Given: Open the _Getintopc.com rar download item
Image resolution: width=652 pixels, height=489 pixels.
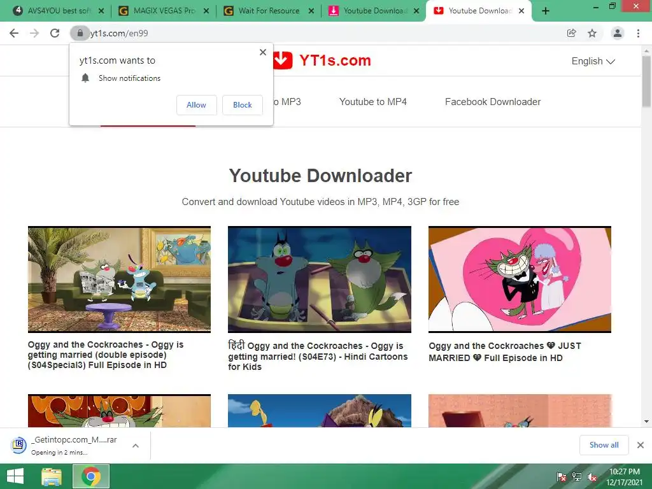Looking at the screenshot, I should pos(74,445).
